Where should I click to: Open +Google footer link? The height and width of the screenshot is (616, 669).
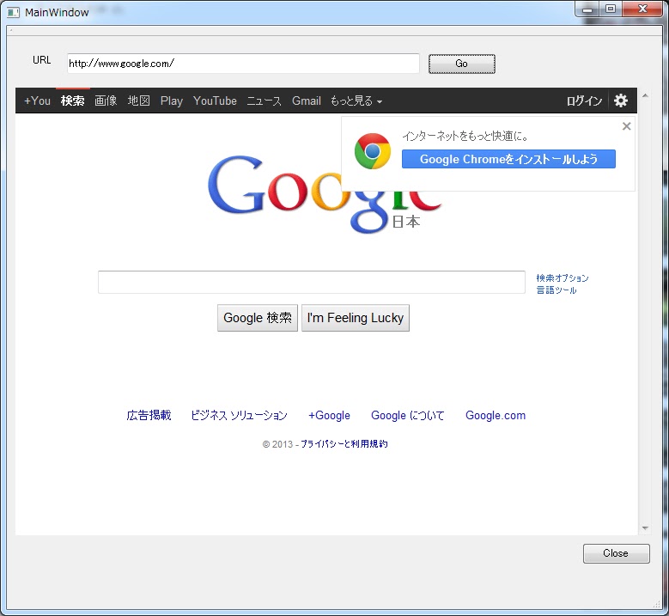(329, 415)
